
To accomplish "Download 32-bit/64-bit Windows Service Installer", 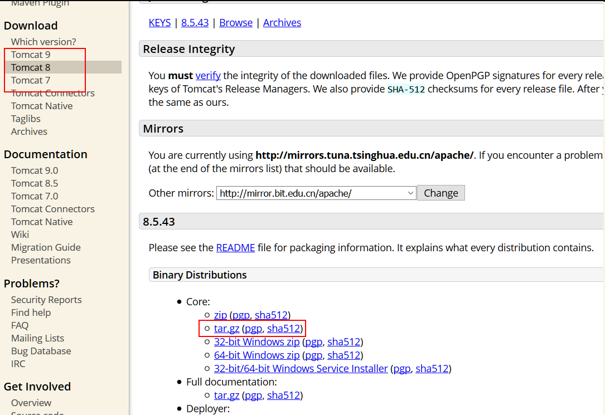I will coord(301,369).
